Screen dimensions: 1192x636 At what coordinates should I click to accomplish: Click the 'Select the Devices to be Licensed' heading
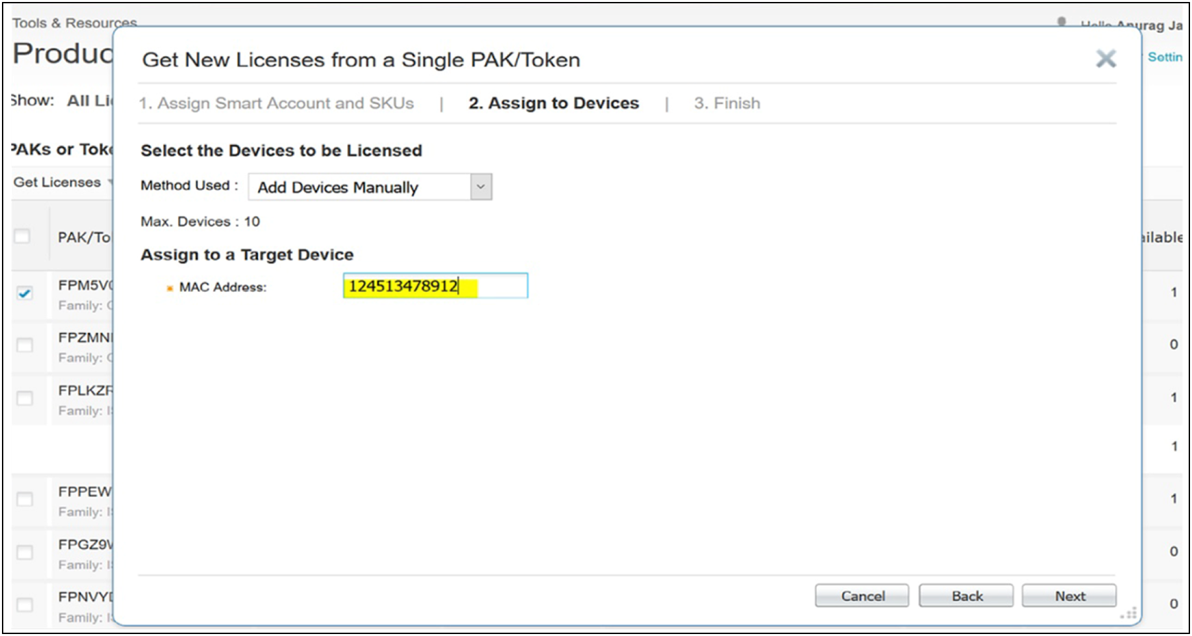(281, 150)
